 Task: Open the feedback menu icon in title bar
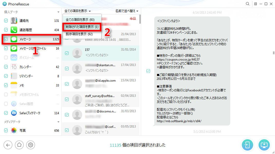255,4
